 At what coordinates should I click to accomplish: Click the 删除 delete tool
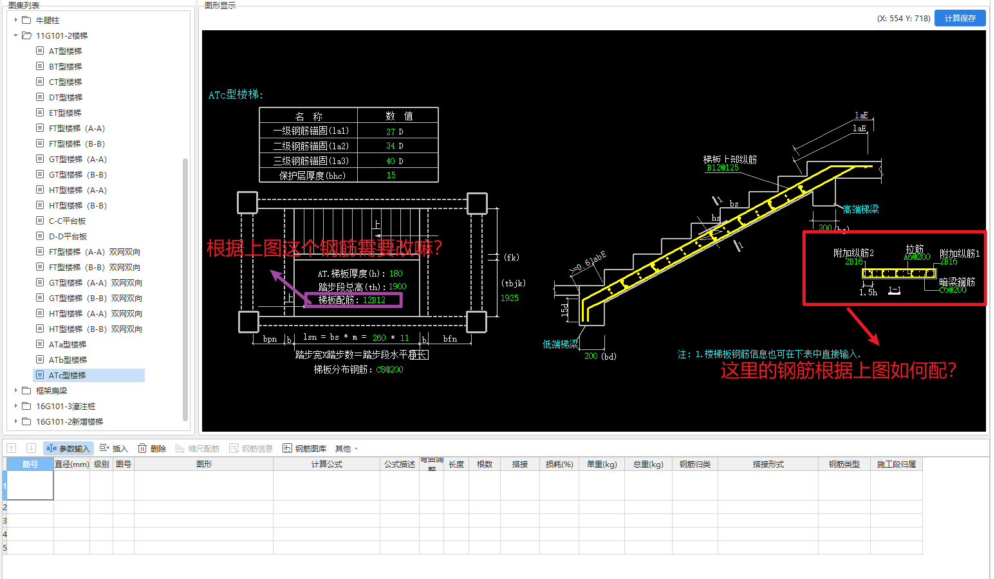point(152,448)
